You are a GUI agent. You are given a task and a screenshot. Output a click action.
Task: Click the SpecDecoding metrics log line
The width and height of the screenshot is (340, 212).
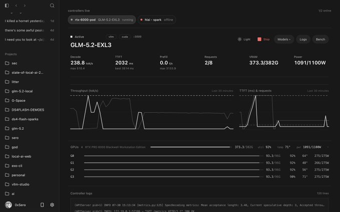pyautogui.click(x=199, y=205)
